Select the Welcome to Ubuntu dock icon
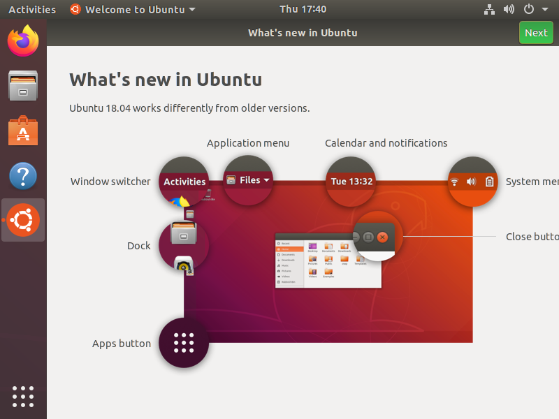 (23, 220)
